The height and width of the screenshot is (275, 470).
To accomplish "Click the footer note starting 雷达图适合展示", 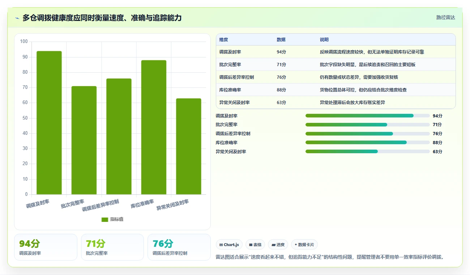I will 330,257.
